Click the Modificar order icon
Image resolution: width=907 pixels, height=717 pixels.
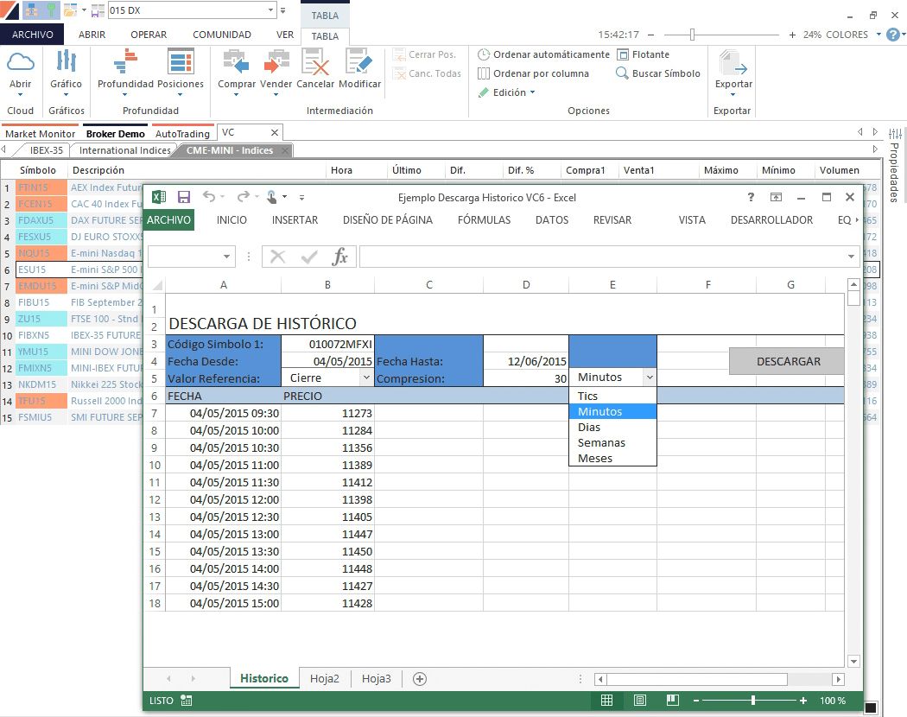pyautogui.click(x=359, y=62)
